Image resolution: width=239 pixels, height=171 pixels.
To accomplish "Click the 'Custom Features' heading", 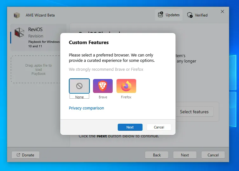I will click(x=89, y=43).
